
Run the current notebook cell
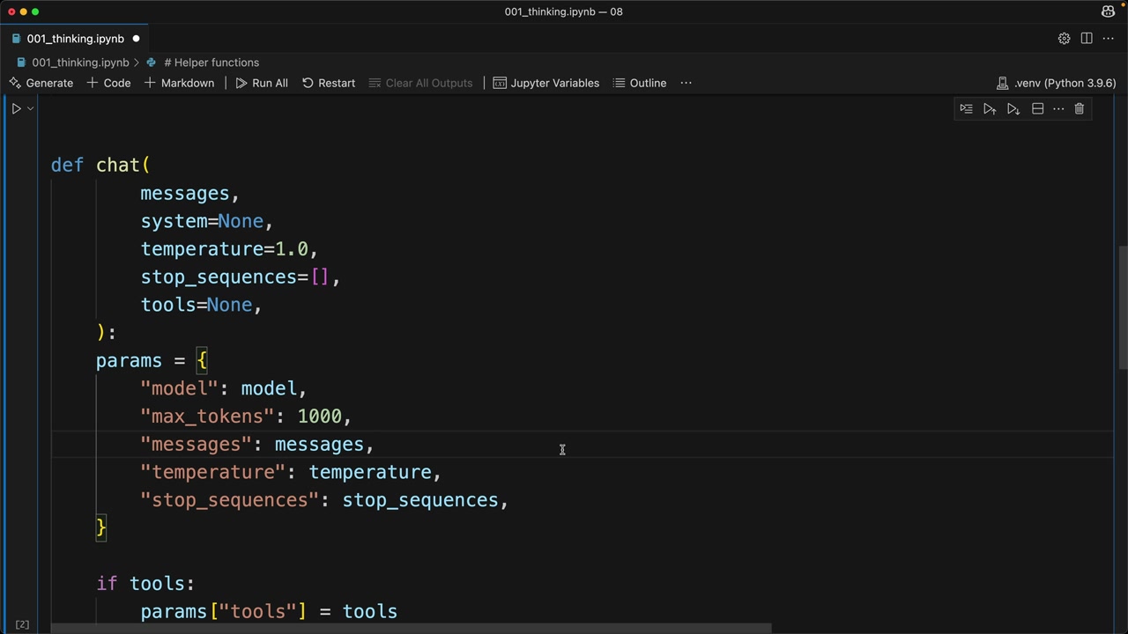pos(16,108)
